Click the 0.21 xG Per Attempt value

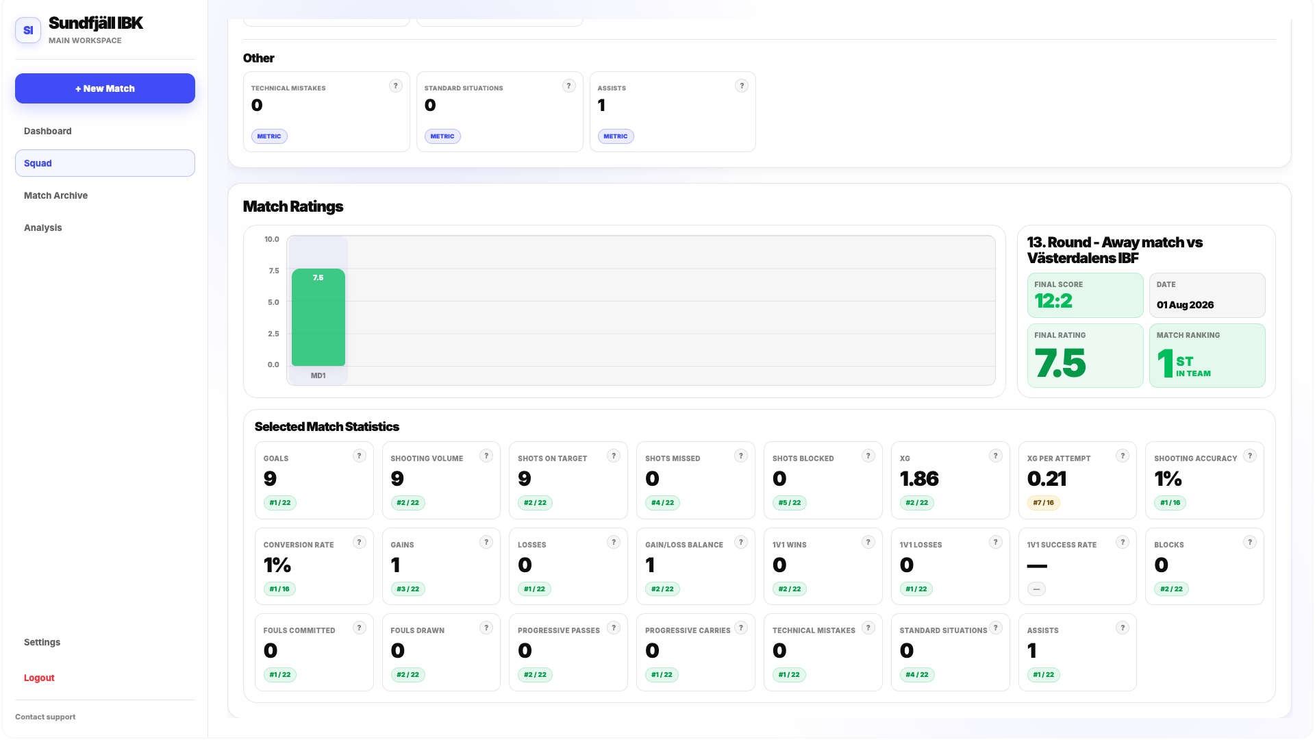tap(1047, 479)
